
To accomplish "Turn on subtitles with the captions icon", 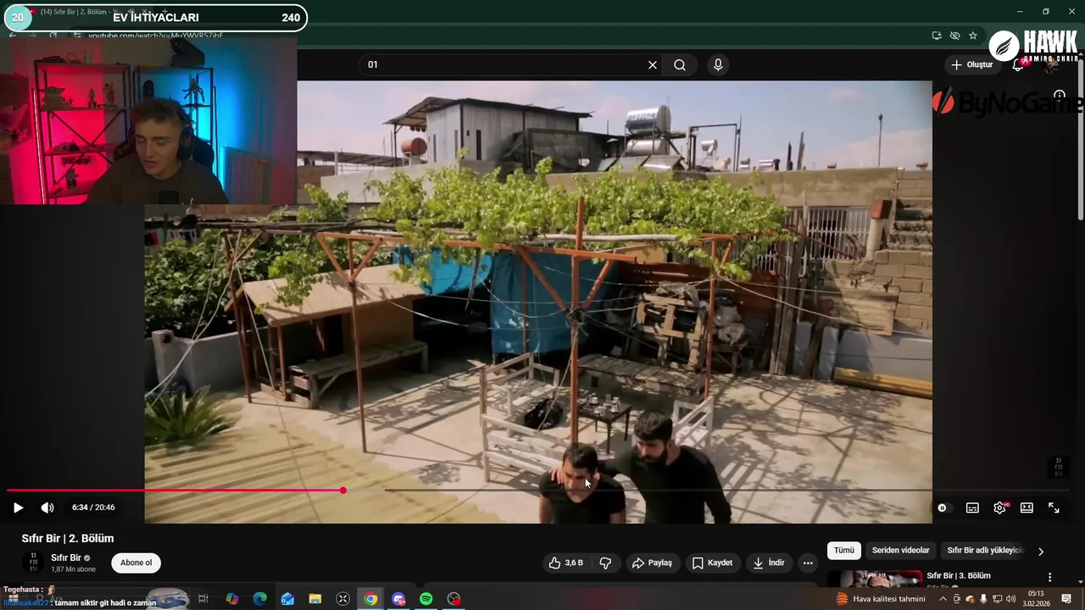I will click(972, 507).
